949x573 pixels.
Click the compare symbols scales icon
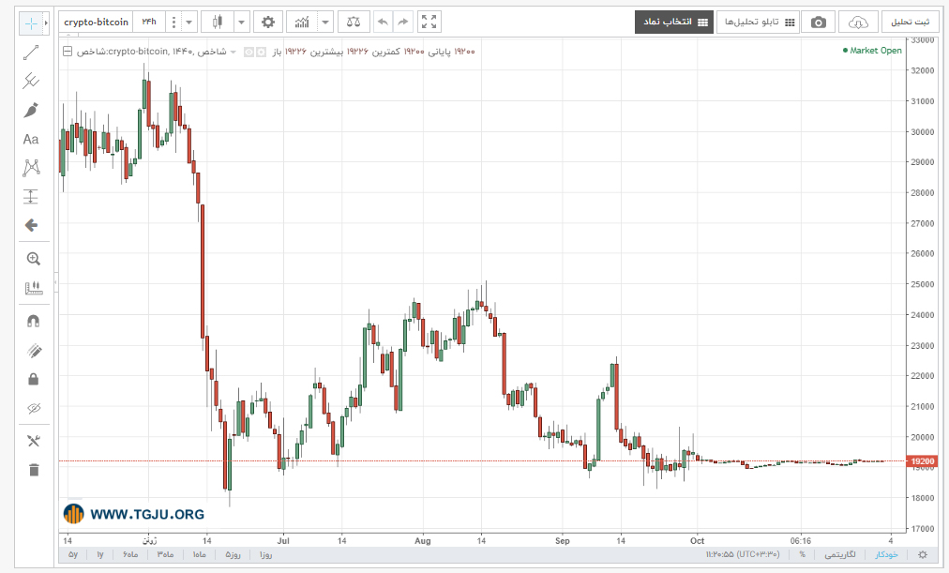[x=354, y=23]
